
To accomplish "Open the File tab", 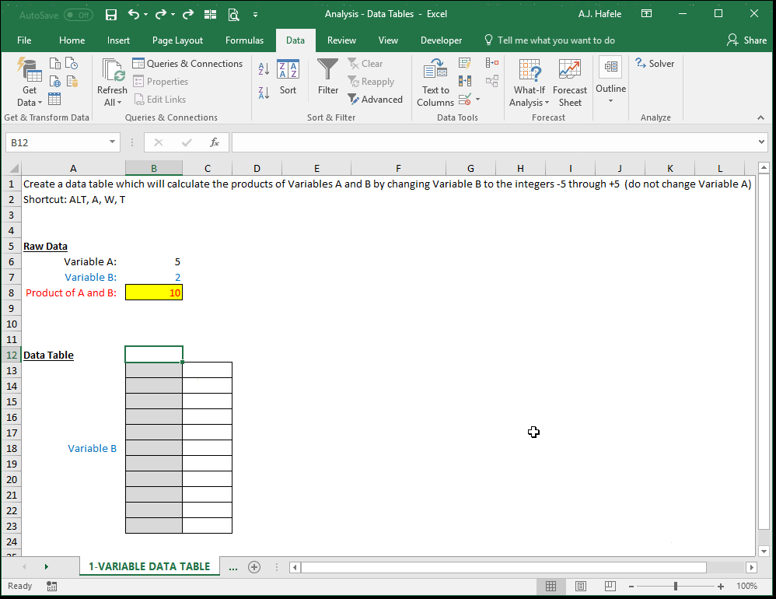I will pos(24,40).
